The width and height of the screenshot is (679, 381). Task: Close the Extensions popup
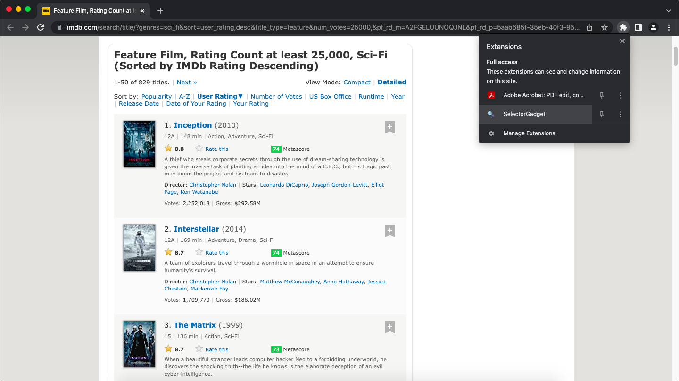coord(622,41)
